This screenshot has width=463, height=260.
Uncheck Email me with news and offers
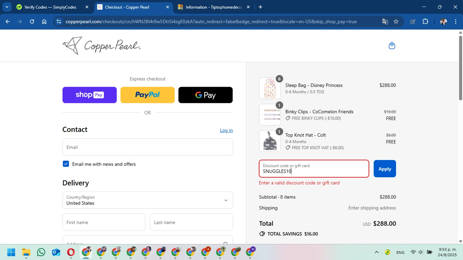coord(66,164)
